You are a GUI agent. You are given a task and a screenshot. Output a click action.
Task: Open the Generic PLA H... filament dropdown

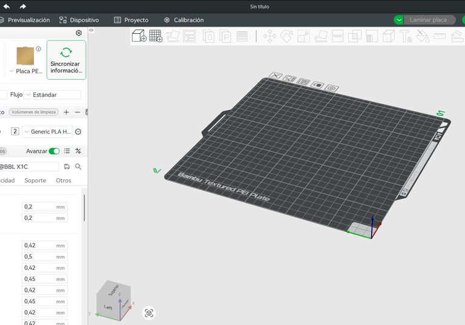click(x=47, y=132)
